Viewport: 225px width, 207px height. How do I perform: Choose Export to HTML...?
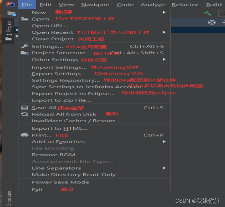click(94, 128)
